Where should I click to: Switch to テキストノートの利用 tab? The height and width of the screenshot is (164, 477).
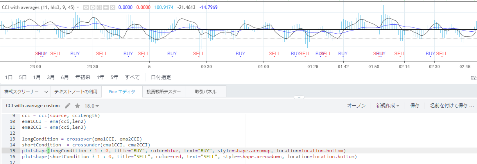tap(75, 92)
